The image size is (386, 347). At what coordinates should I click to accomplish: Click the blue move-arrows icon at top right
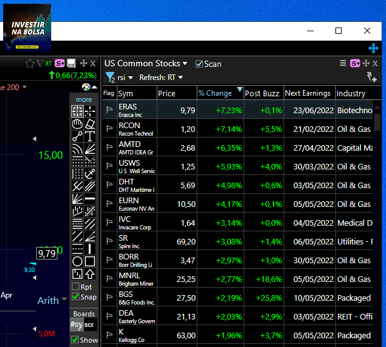tap(374, 48)
